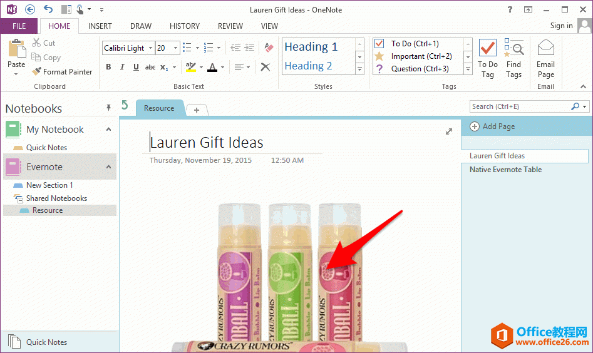Collapse the Evernote notebook
The image size is (593, 353).
108,166
